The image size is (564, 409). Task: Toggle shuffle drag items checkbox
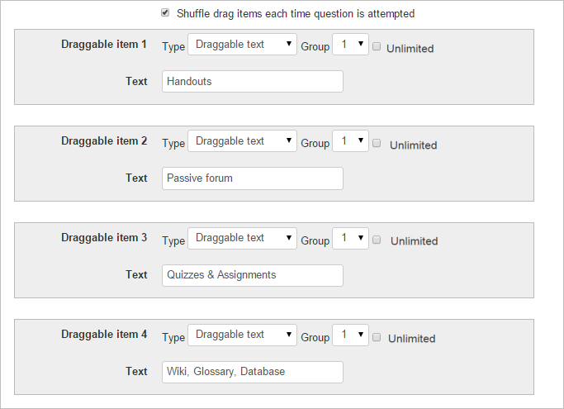(x=165, y=13)
